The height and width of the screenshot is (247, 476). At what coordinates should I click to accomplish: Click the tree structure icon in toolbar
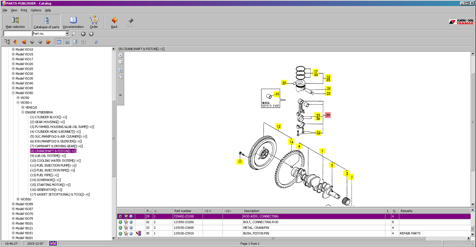[x=7, y=42]
